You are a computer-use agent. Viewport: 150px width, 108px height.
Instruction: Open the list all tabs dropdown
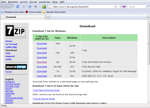coord(149,17)
